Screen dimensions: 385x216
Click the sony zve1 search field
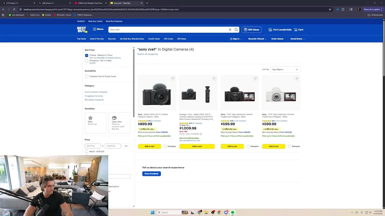point(168,30)
